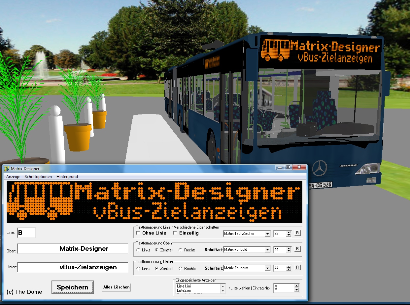Minimize the Matrix-Designer window

point(280,167)
